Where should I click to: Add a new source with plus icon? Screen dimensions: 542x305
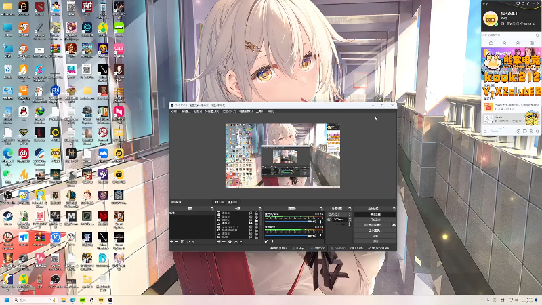pos(219,241)
